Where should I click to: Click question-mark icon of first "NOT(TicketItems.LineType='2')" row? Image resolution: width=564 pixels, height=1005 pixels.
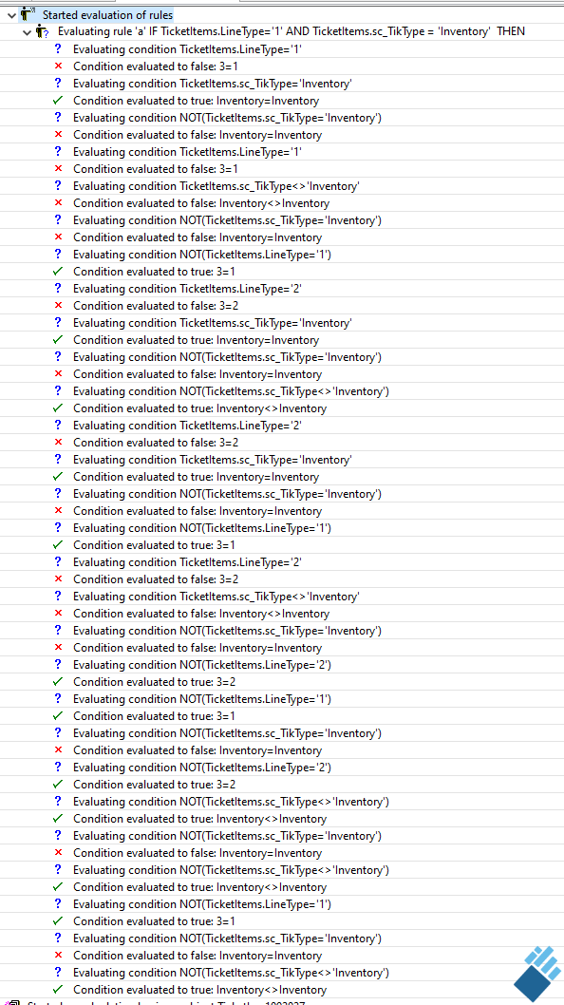tap(58, 665)
